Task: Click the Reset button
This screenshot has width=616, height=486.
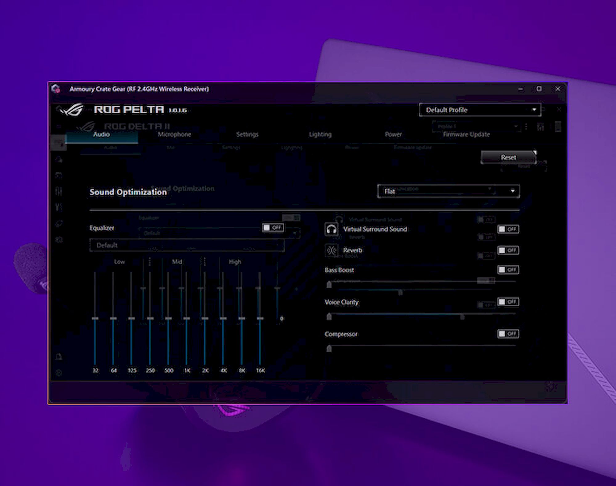Action: click(x=509, y=157)
